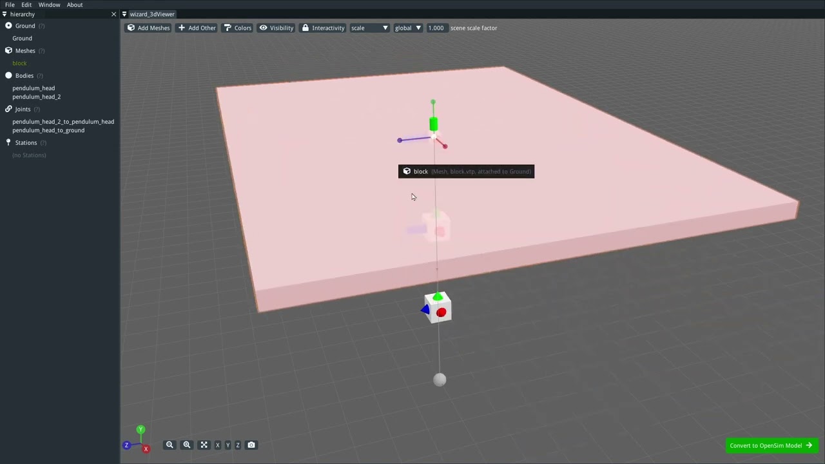Close the hierarchy panel
Viewport: 825px width, 464px height.
(114, 14)
